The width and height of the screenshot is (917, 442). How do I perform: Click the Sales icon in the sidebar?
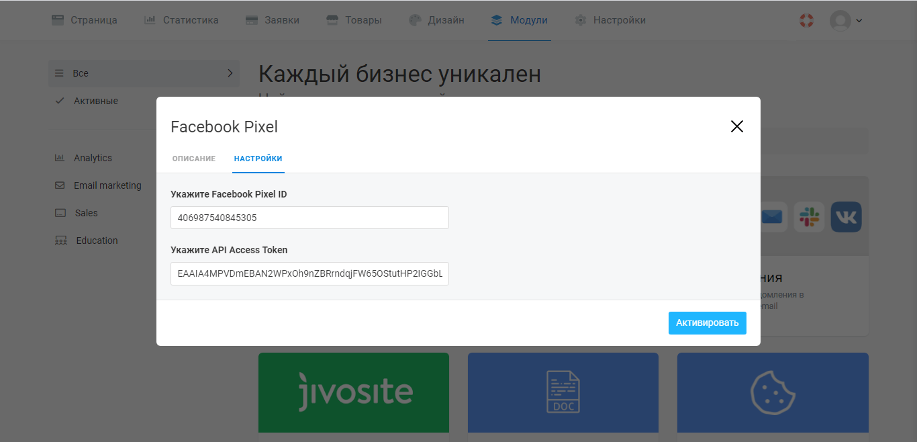point(60,213)
